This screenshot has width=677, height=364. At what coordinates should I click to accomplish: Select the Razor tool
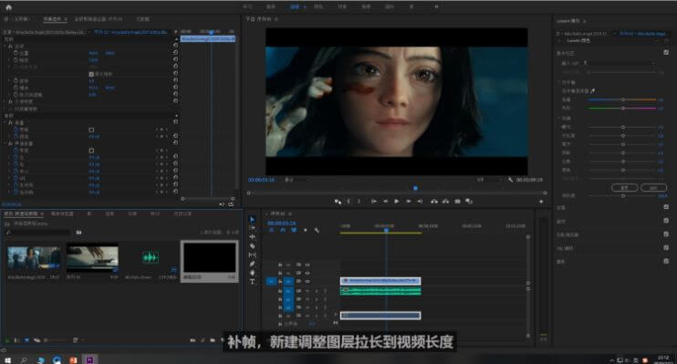[x=253, y=246]
